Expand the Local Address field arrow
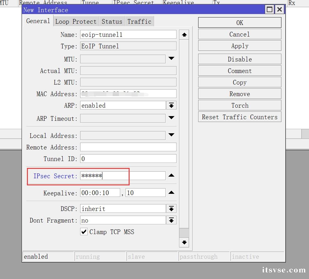Image resolution: width=309 pixels, height=279 pixels. [171, 135]
